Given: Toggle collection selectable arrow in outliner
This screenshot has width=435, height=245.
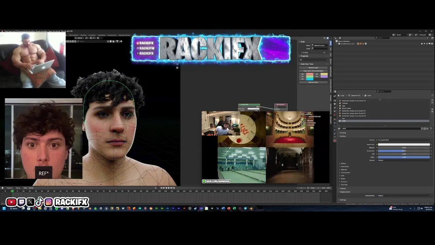Looking at the screenshot, I should [424, 44].
